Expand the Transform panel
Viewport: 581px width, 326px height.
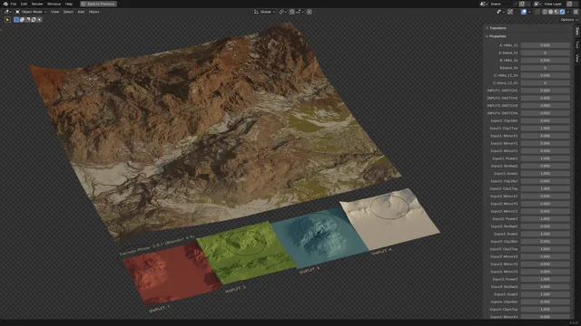point(497,28)
